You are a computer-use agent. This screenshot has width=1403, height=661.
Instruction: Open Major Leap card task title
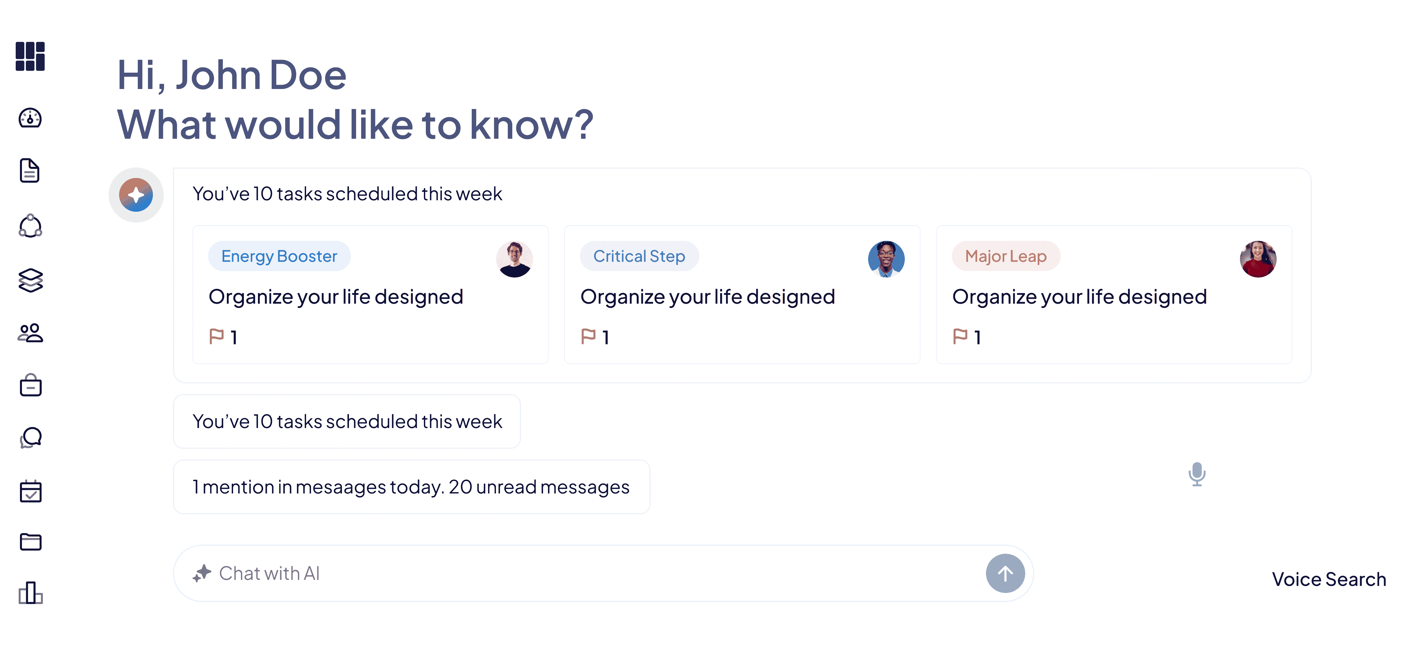(x=1080, y=297)
